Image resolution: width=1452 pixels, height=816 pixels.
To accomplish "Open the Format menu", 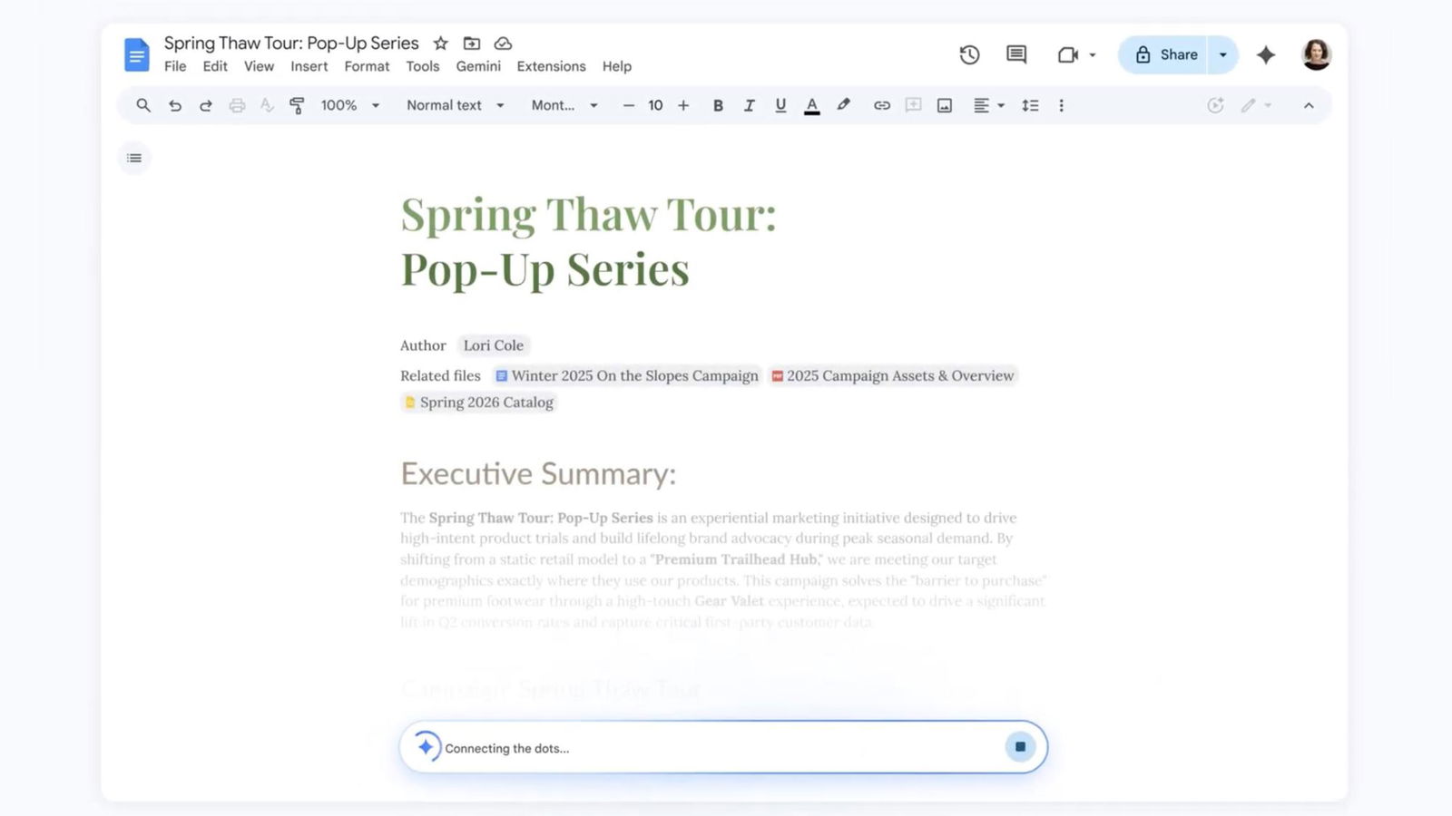I will [367, 66].
